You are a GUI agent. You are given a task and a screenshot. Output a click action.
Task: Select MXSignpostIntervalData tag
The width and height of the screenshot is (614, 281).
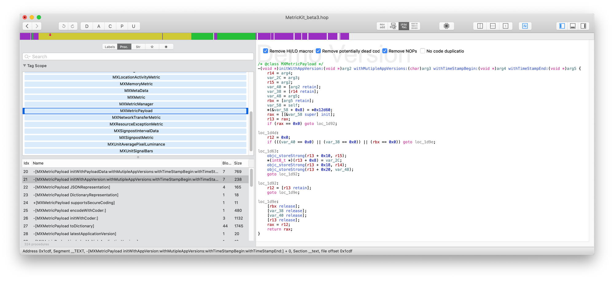pos(135,131)
